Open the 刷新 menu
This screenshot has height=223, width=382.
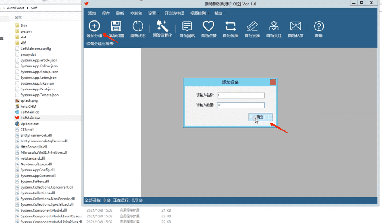120,13
